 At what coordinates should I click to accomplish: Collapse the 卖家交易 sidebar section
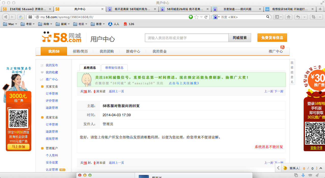pos(42,117)
